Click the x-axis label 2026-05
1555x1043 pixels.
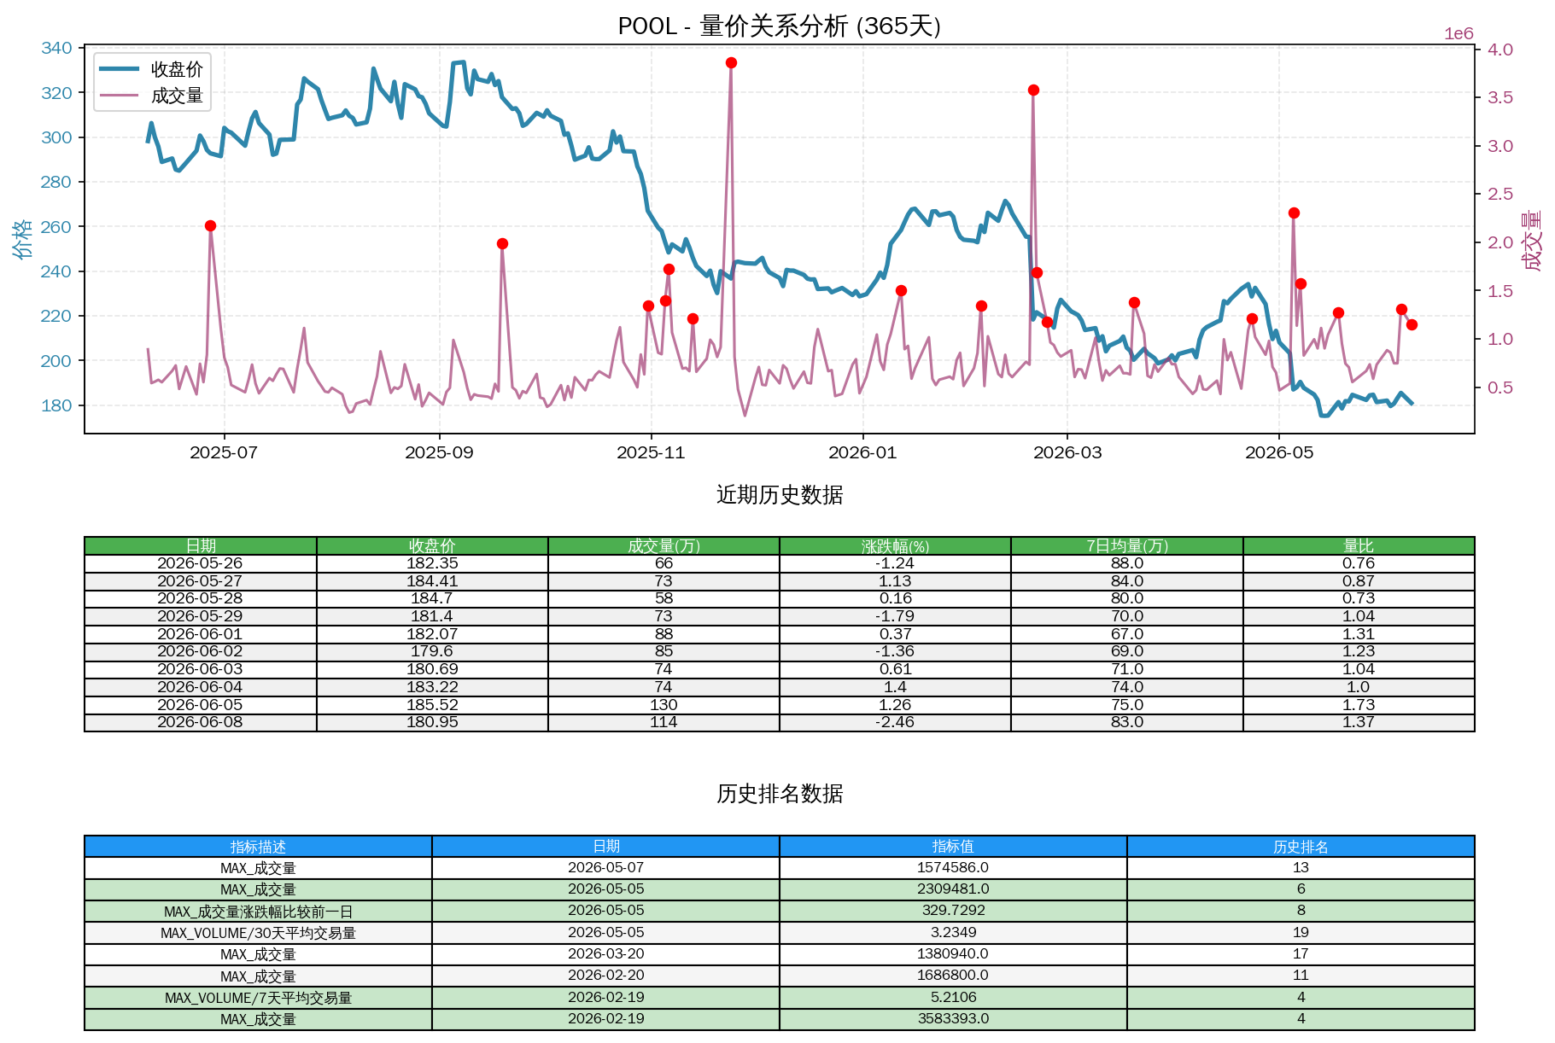[1279, 452]
